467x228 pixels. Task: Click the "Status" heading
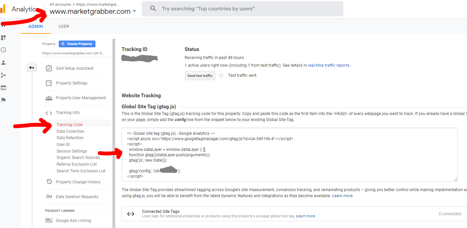coord(192,49)
